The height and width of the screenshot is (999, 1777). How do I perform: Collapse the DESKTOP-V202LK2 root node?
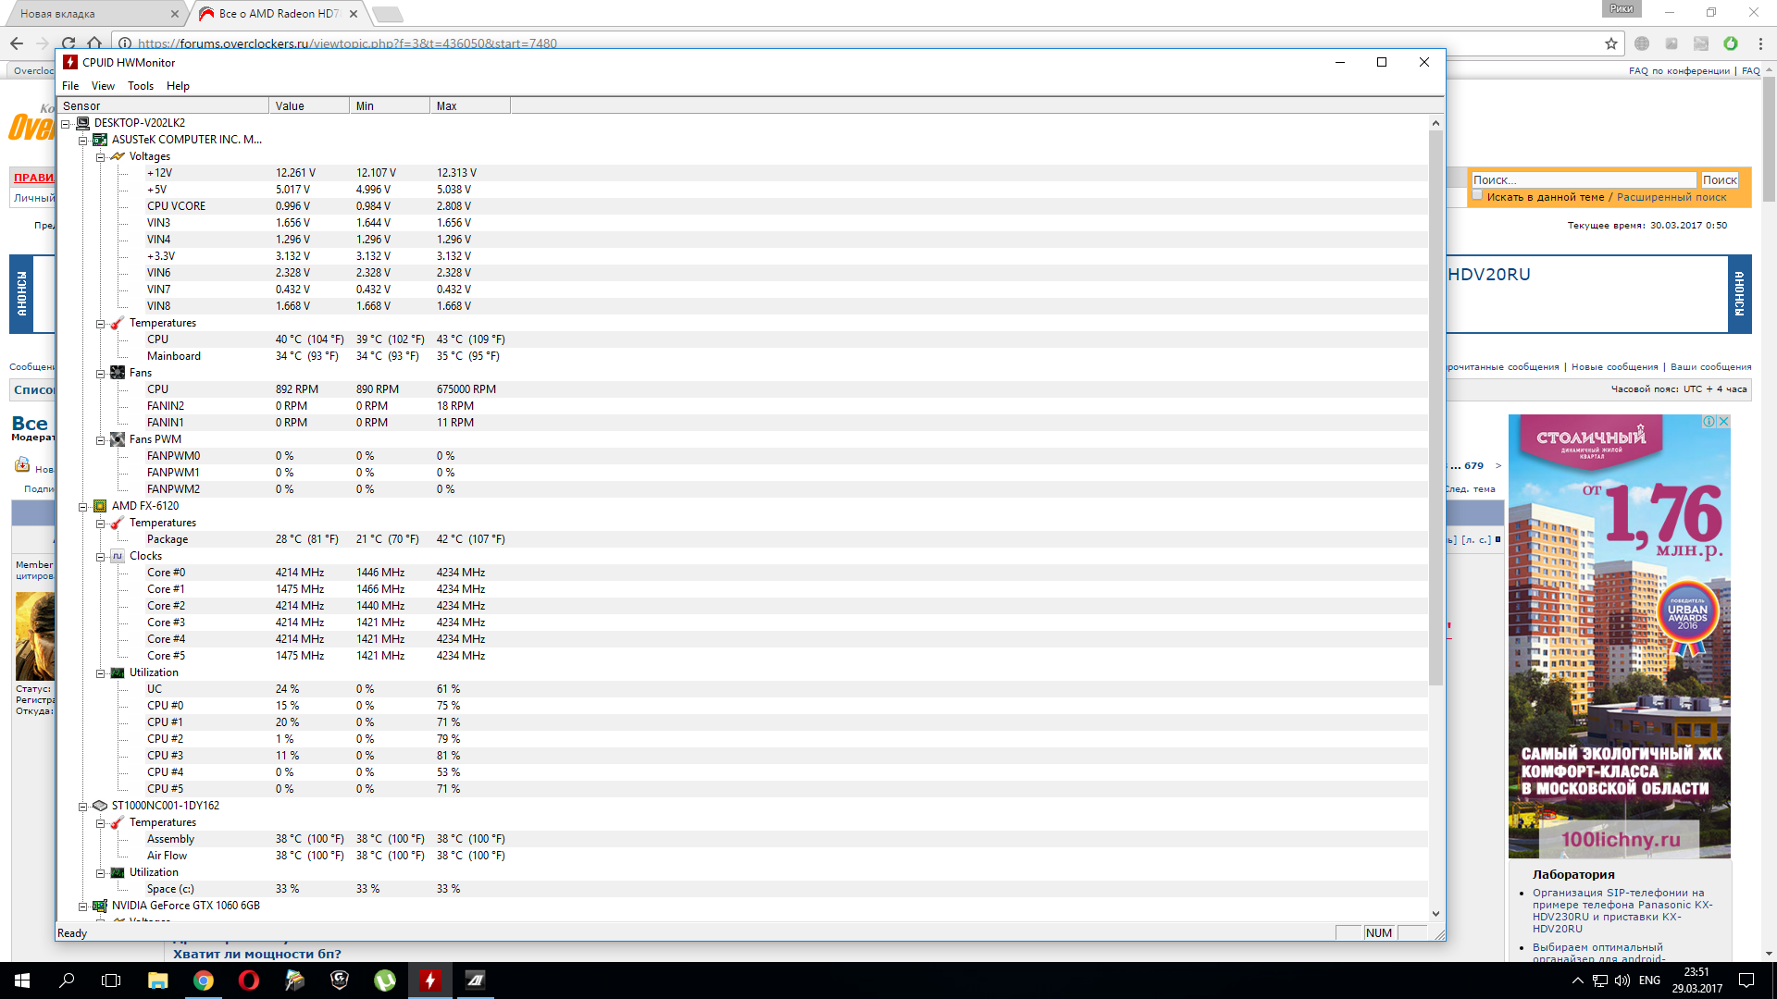[66, 124]
